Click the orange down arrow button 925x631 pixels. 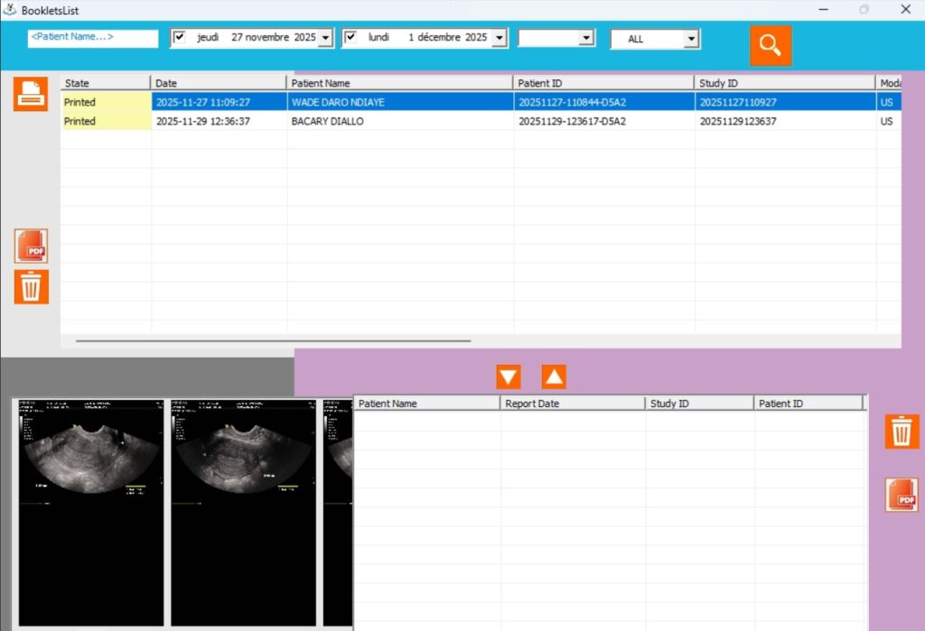[509, 377]
